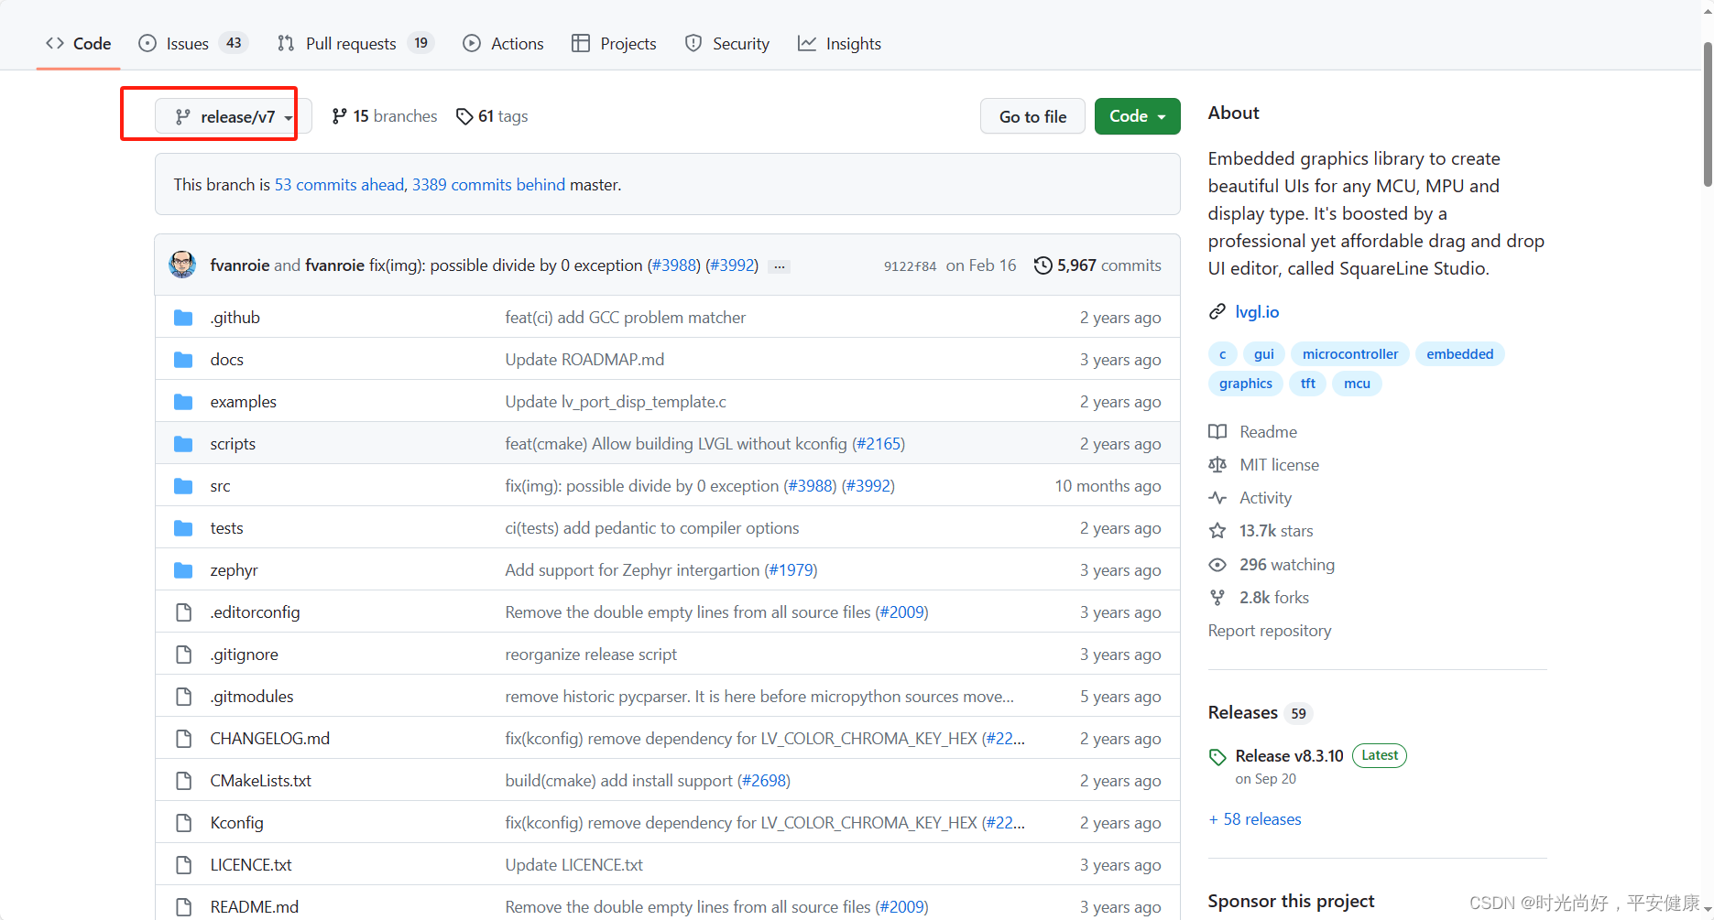View the 61 tags link
This screenshot has width=1714, height=920.
tap(492, 116)
